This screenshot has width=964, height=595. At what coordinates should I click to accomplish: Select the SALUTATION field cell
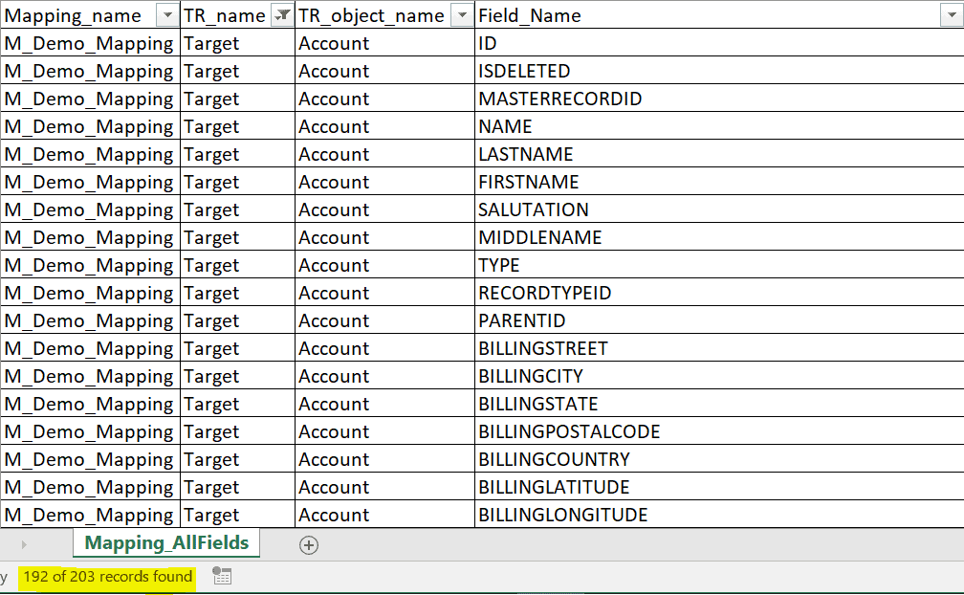tap(719, 209)
